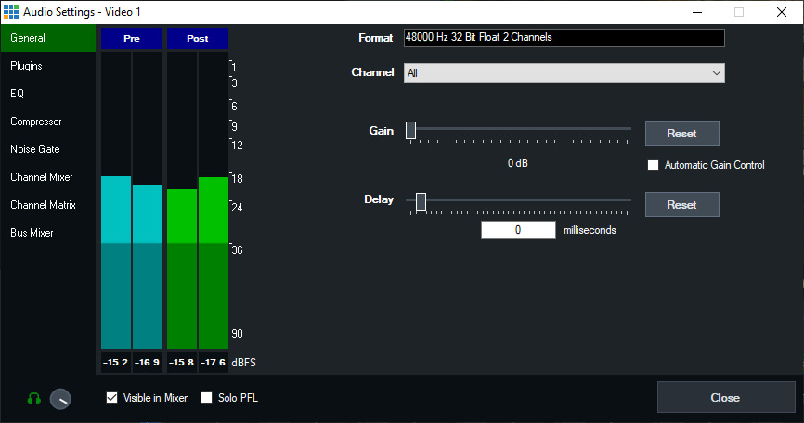The image size is (804, 423).
Task: Switch to the EQ settings tab
Action: click(x=17, y=94)
